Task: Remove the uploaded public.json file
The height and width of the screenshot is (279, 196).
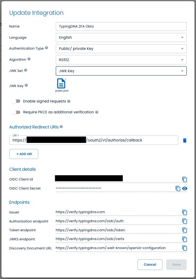Action: [65, 79]
